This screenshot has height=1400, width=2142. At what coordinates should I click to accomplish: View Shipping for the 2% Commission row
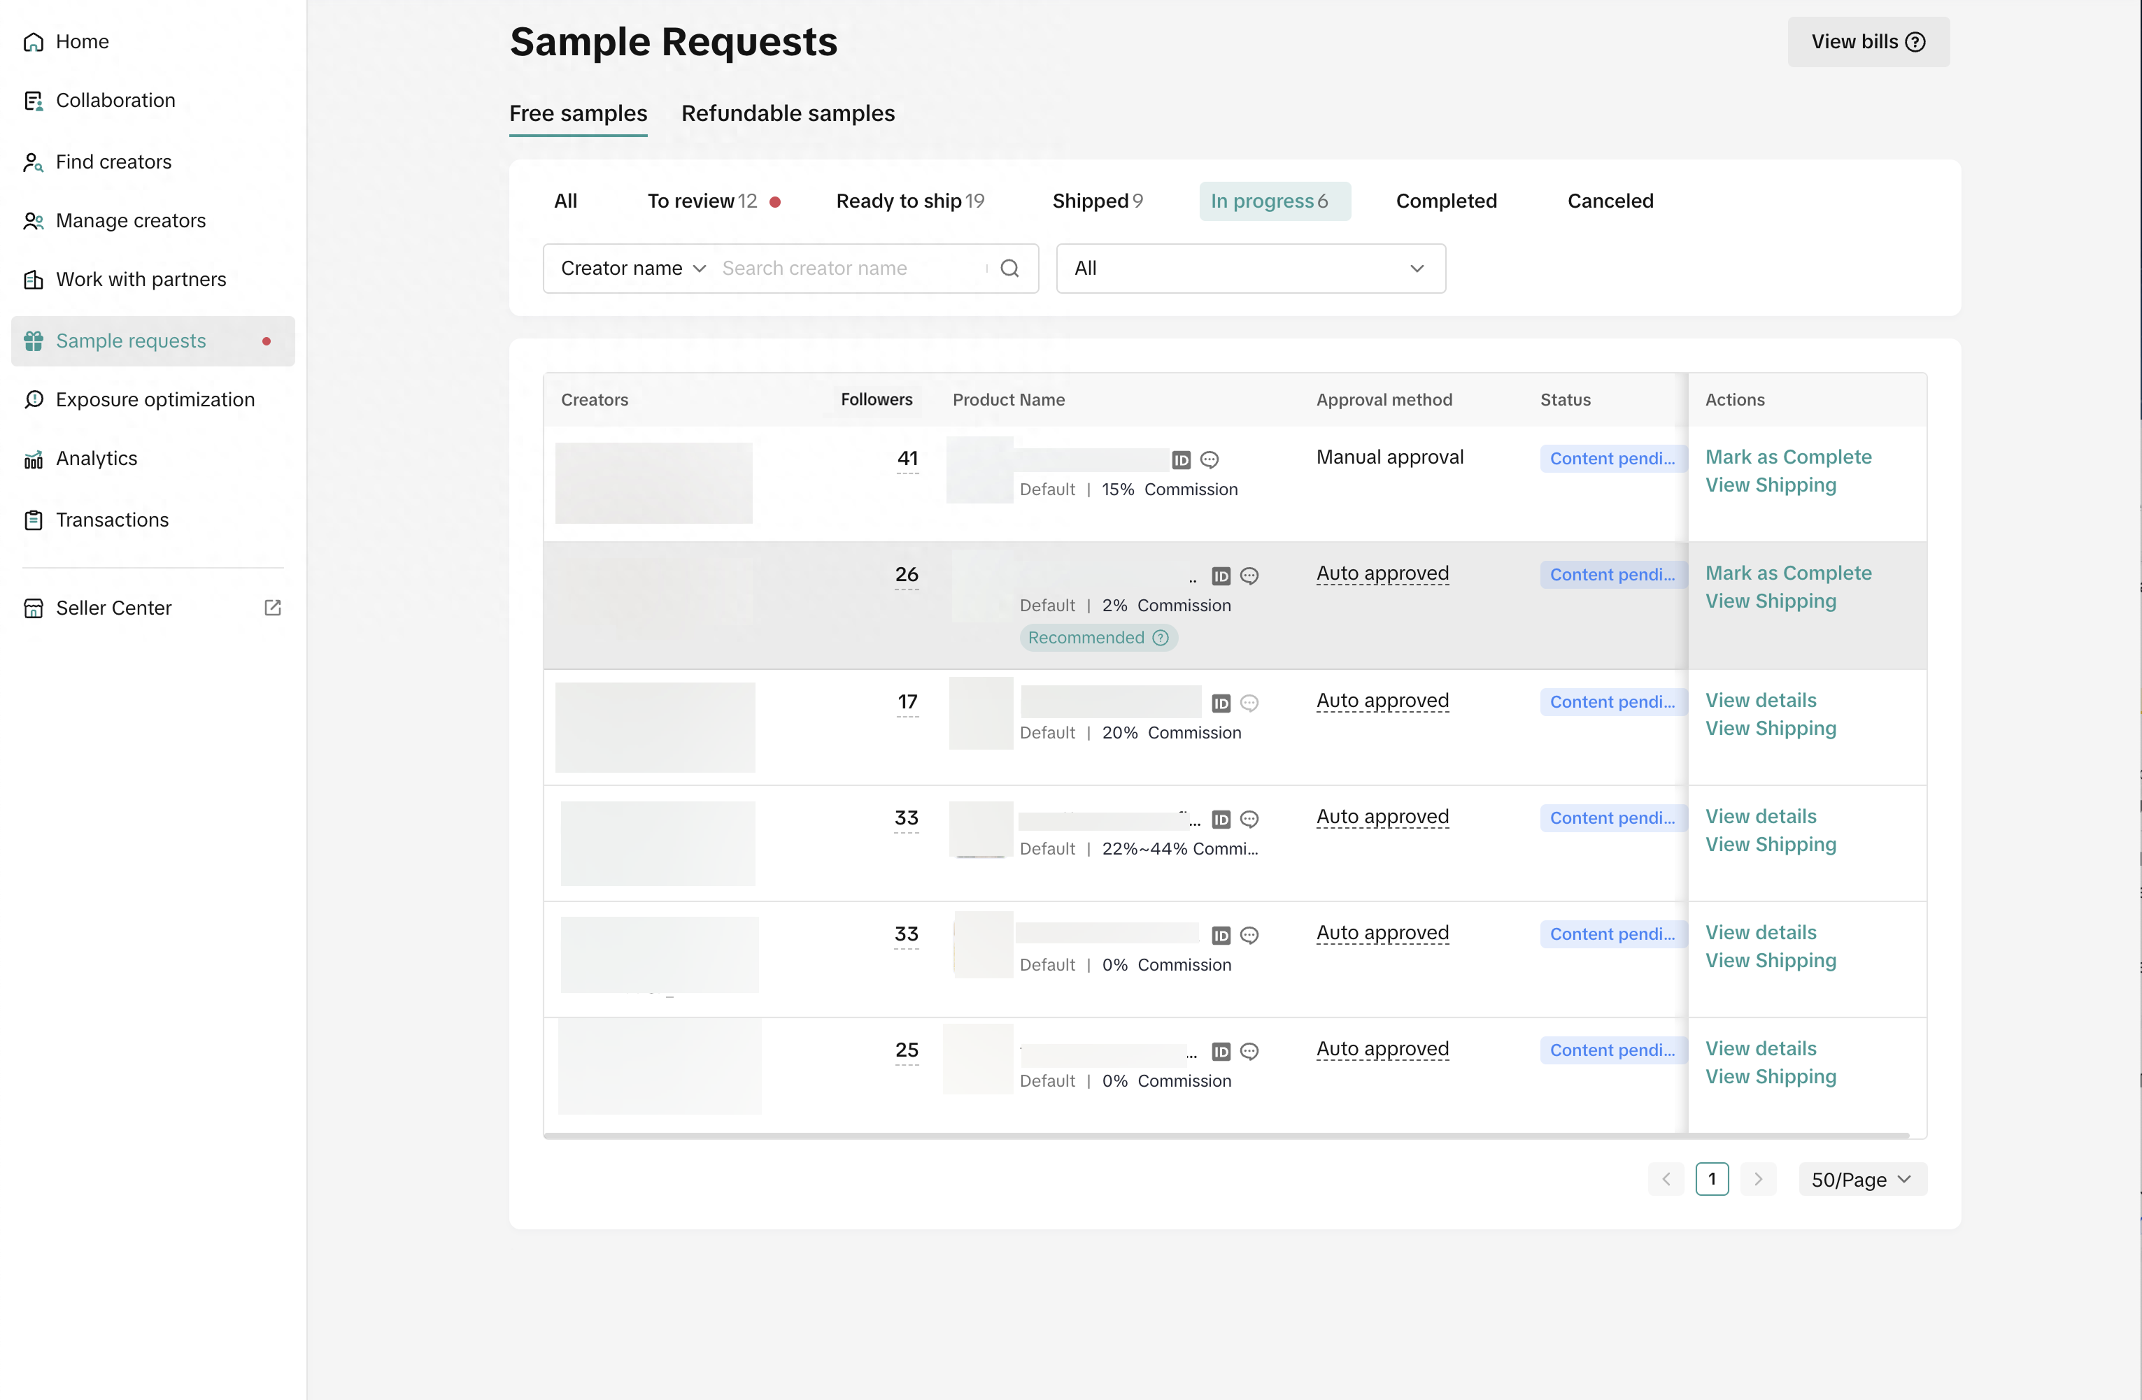1771,601
